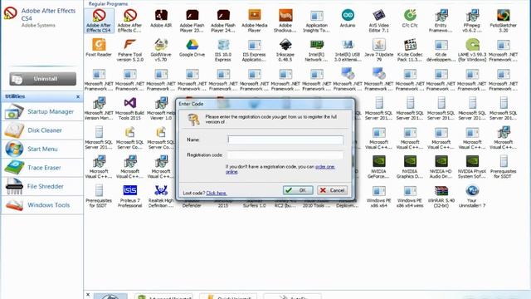This screenshot has height=299, width=531.
Task: Select the GoldWave v5.70 icon
Action: pyautogui.click(x=161, y=50)
